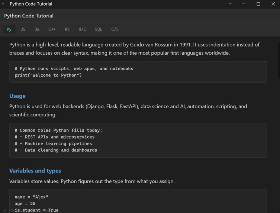This screenshot has width=280, height=213.
Task: Select the Py language tab
Action: (x=9, y=29)
